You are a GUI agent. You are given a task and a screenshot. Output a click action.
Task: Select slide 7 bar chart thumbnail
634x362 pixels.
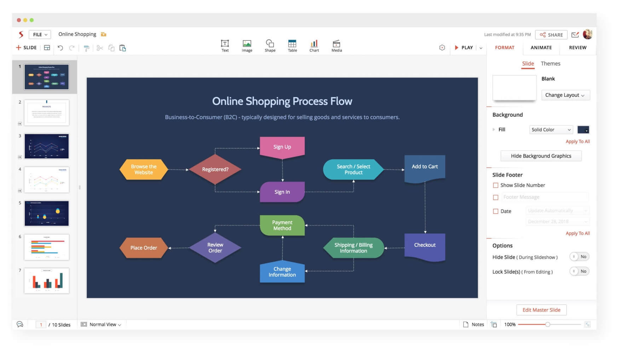coord(47,281)
